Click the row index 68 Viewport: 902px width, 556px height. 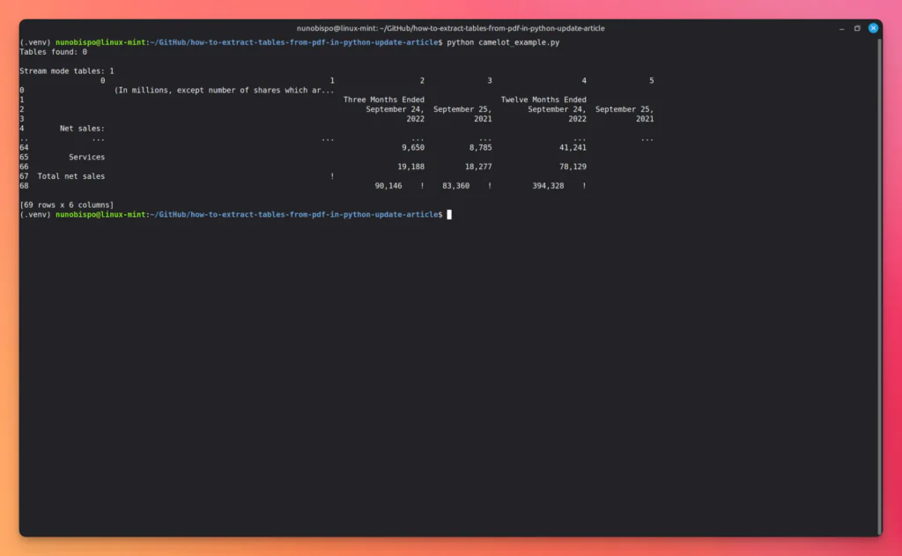click(24, 185)
